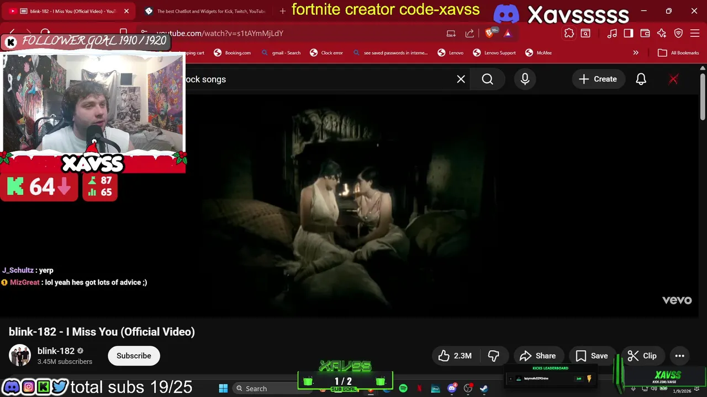
Task: Click the music-note playlist icon in the toolbar
Action: tap(612, 33)
